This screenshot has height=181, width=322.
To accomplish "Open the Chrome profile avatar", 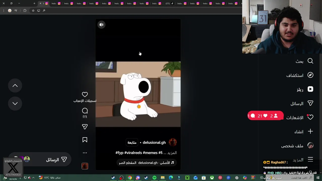I will 10,11.
